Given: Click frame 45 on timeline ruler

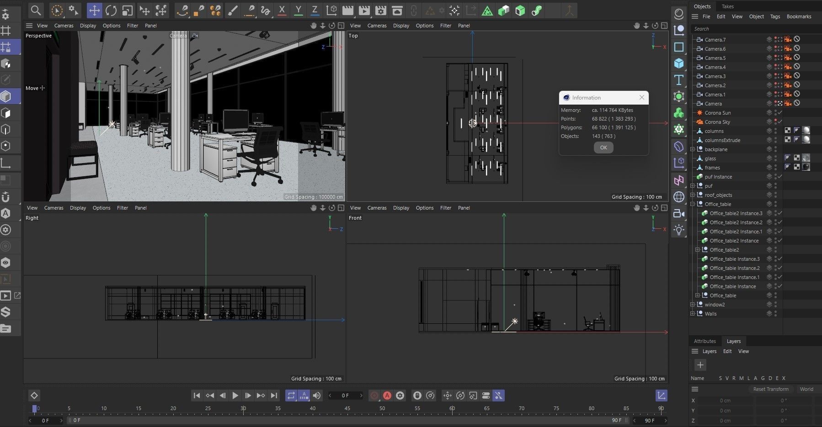Looking at the screenshot, I should coord(347,408).
